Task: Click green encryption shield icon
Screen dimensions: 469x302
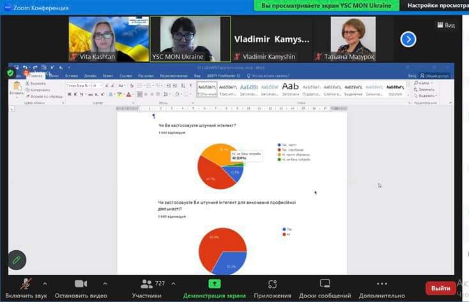Action: 10,73
